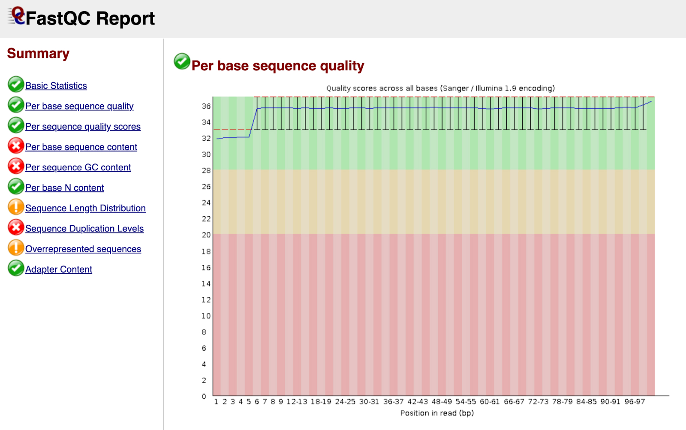Open the Basic Statistics link
Screen dimensions: 686x430
(x=56, y=86)
